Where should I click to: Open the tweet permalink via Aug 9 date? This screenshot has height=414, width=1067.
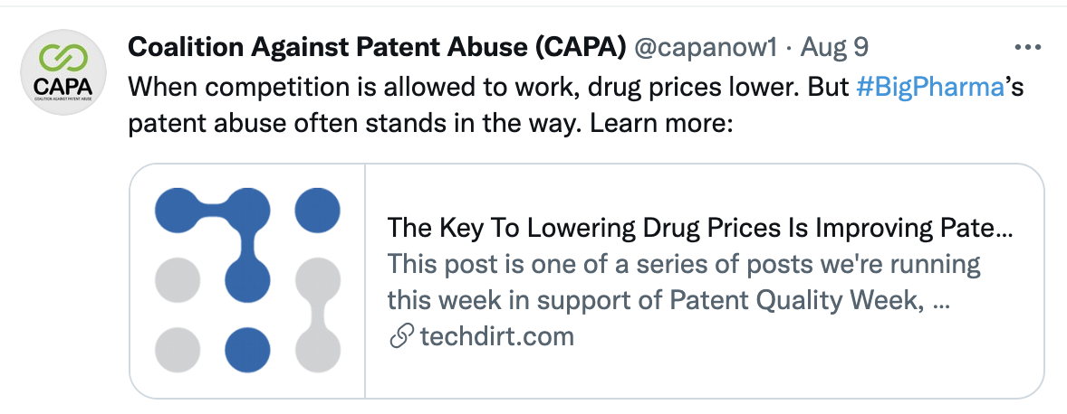835,48
